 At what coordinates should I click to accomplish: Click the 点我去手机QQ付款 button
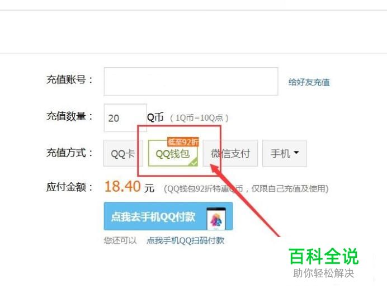click(168, 216)
